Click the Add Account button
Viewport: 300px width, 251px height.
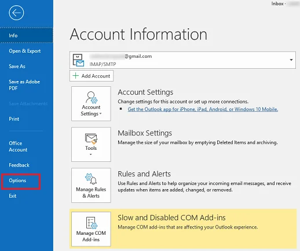click(92, 76)
